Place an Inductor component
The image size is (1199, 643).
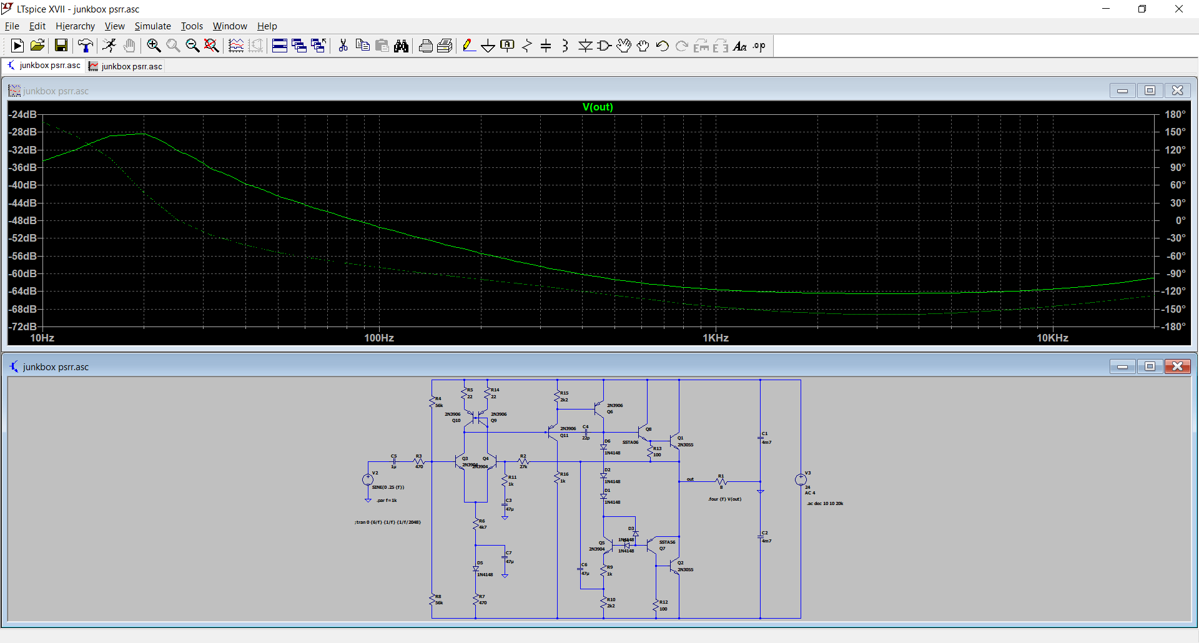(565, 46)
